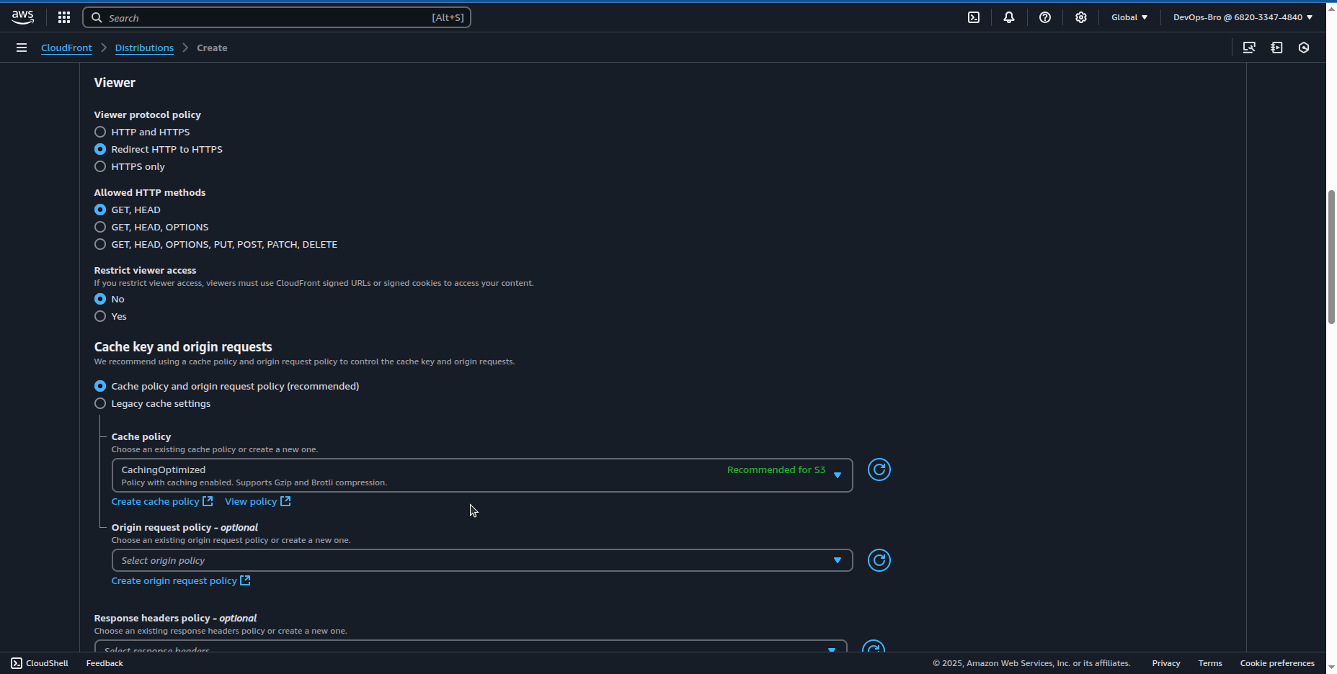The height and width of the screenshot is (674, 1337).
Task: Open the response headers policy dropdown
Action: 471,647
